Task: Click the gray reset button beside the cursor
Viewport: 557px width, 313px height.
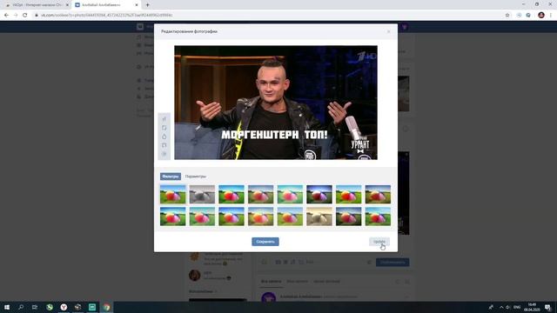Action: [379, 242]
